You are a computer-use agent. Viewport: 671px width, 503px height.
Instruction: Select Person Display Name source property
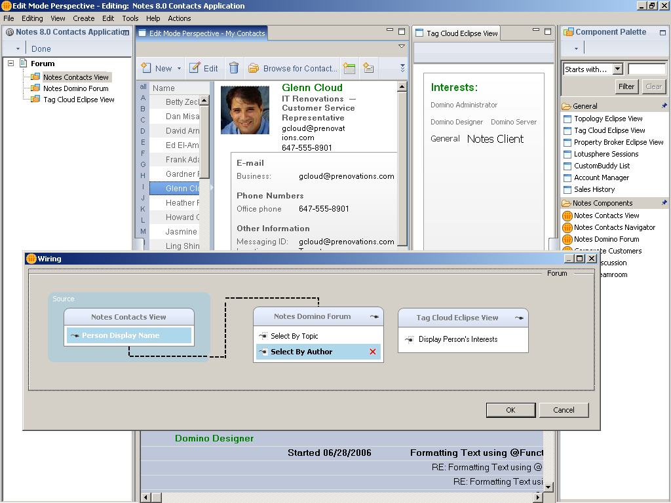(121, 335)
